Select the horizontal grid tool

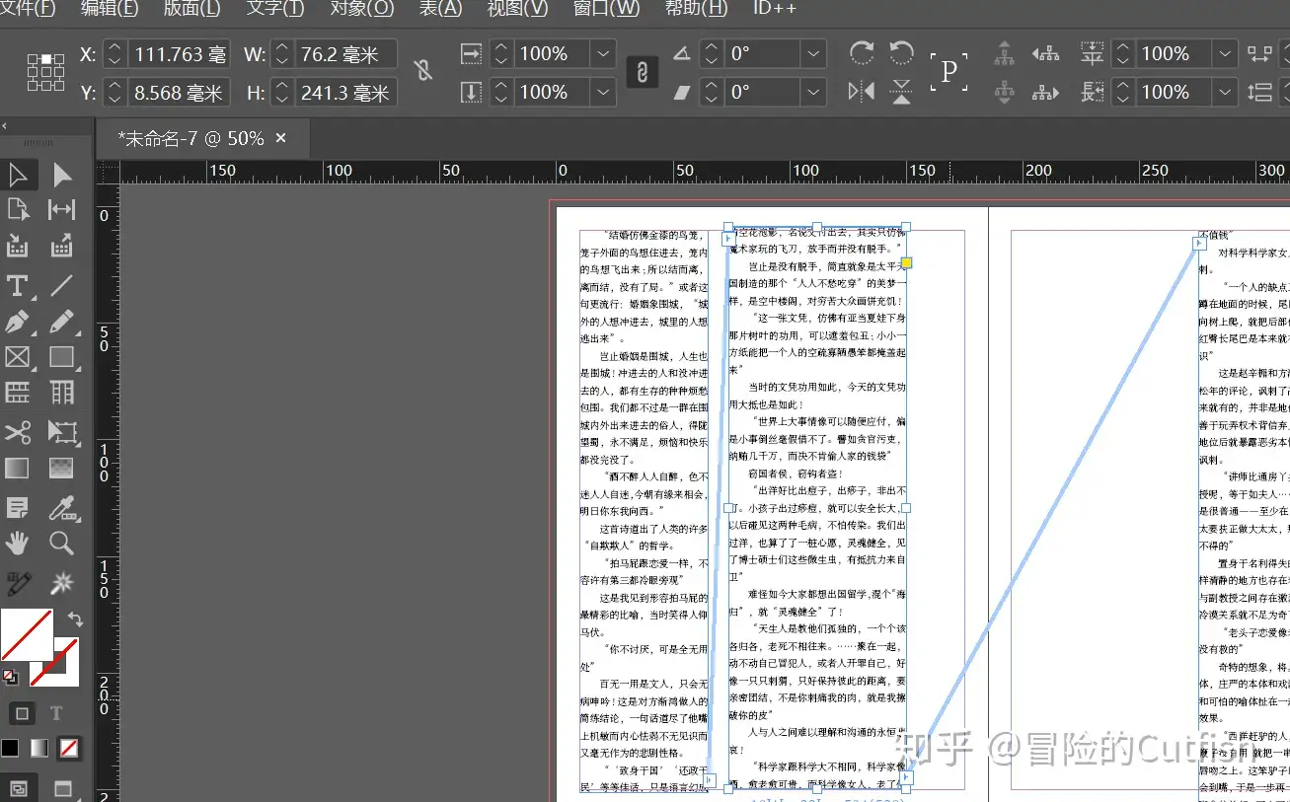click(18, 393)
